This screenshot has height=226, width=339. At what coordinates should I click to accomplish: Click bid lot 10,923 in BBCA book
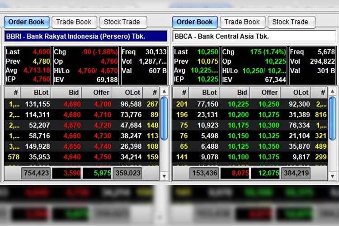[x=207, y=125]
